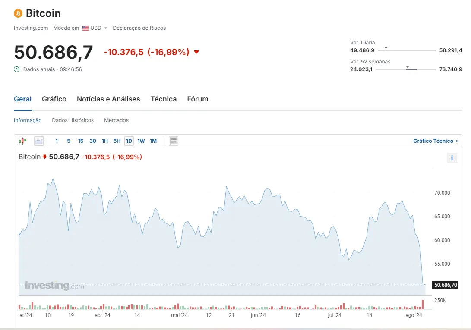This screenshot has height=330, width=471.
Task: Select the 1-minute chart interval
Action: click(57, 141)
